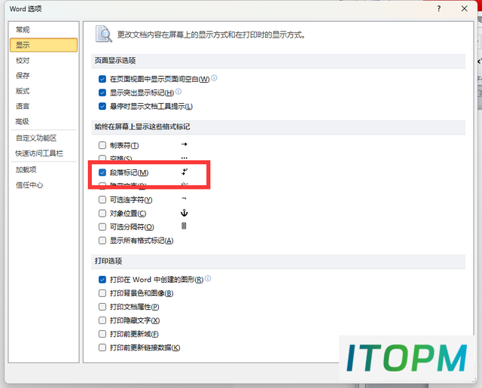482x388 pixels.
Task: Click the document magnifier header icon
Action: [x=104, y=34]
